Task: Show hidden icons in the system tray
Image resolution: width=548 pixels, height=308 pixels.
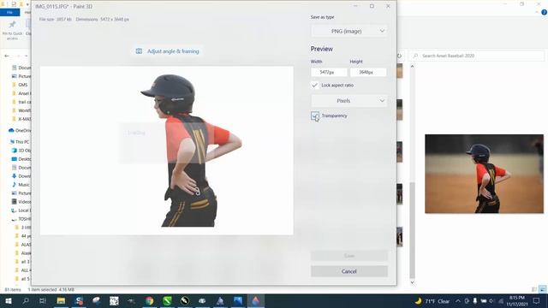Action: [x=458, y=301]
